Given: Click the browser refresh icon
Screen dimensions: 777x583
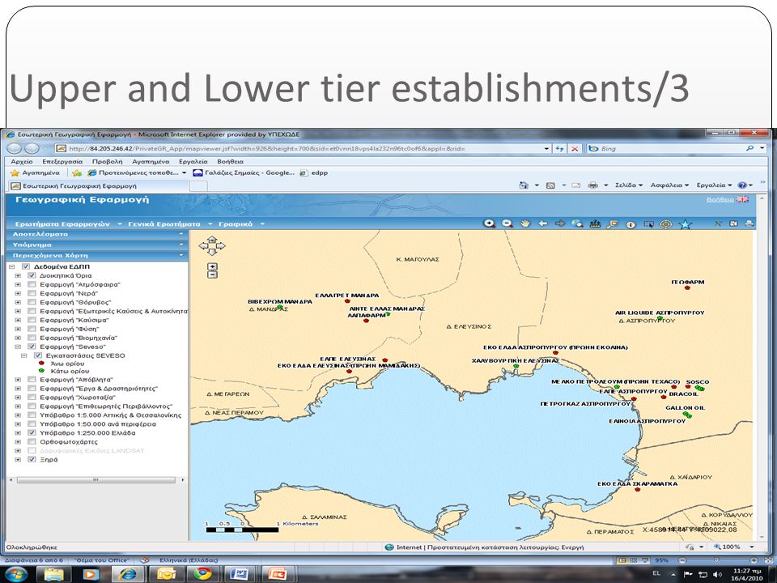Looking at the screenshot, I should pos(559,149).
